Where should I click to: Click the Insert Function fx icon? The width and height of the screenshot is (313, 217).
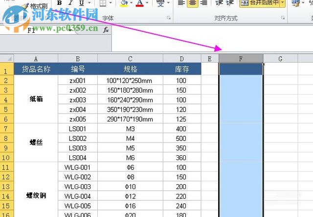pyautogui.click(x=106, y=30)
